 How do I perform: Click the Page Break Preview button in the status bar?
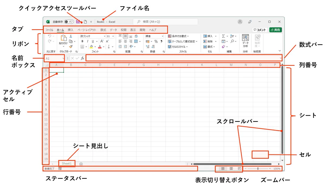pyautogui.click(x=239, y=168)
